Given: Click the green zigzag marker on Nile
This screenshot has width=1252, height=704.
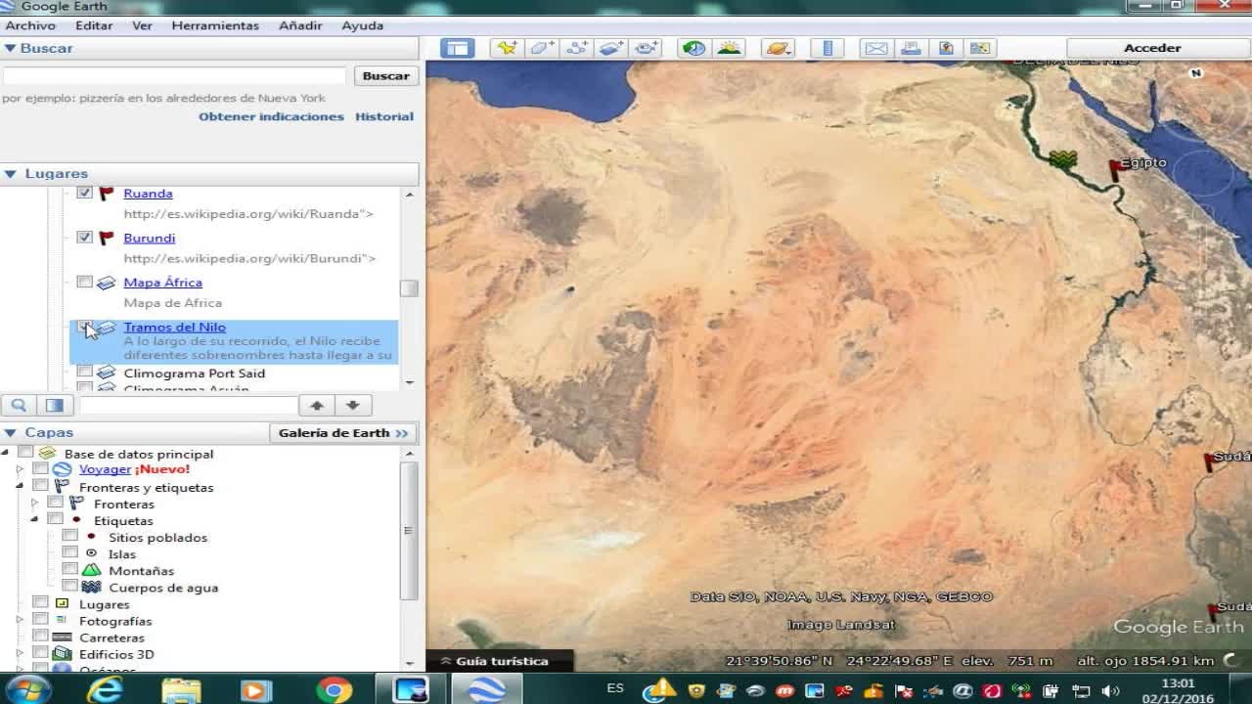Looking at the screenshot, I should (x=1063, y=158).
